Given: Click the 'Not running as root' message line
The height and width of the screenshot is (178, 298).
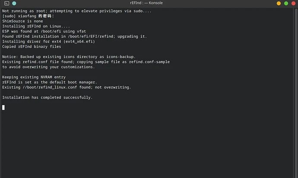Looking at the screenshot, I should [x=77, y=11].
